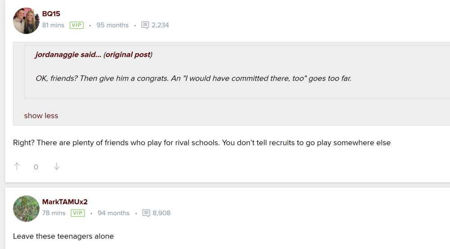Click the "78 mins" post timestamp
The width and height of the screenshot is (450, 249).
point(54,213)
